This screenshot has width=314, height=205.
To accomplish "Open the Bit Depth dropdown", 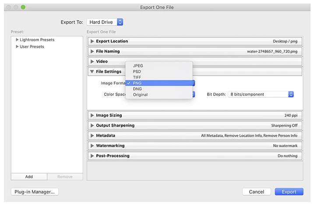I will click(261, 94).
